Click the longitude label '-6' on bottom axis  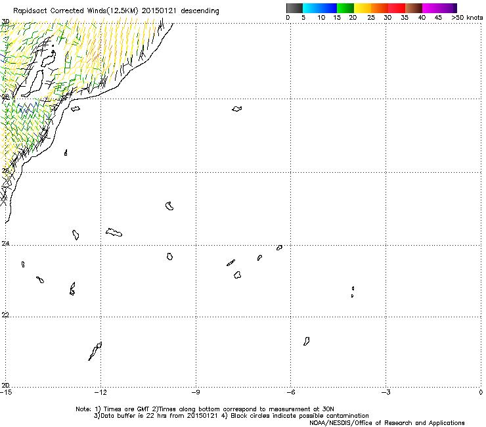click(290, 392)
